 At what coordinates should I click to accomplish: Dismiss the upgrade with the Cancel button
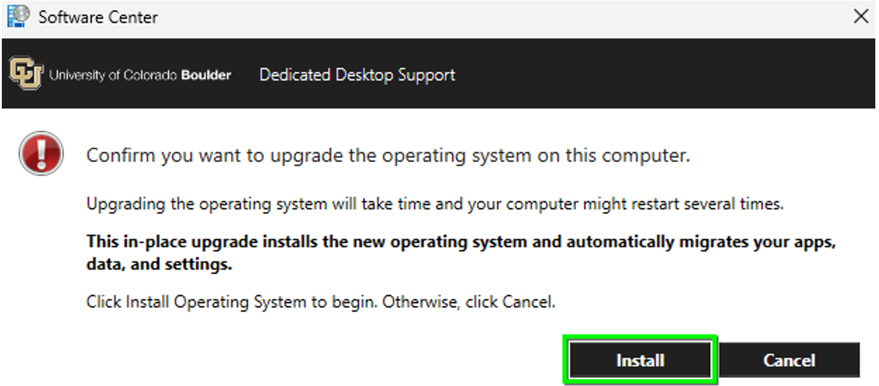789,360
